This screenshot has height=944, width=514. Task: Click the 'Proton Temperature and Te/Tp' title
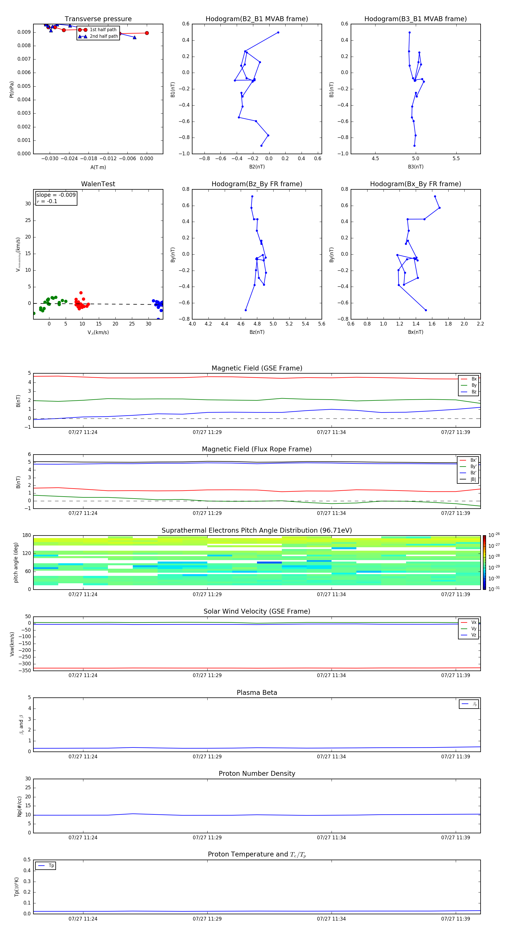pyautogui.click(x=257, y=854)
